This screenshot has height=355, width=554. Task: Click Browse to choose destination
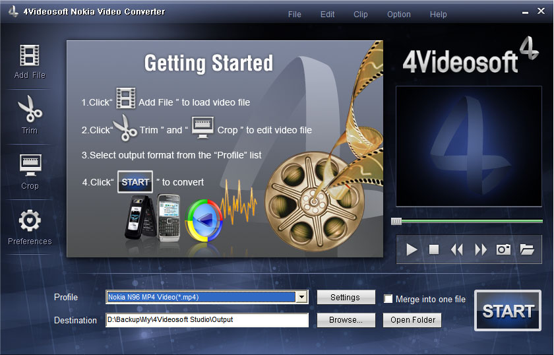(x=346, y=320)
